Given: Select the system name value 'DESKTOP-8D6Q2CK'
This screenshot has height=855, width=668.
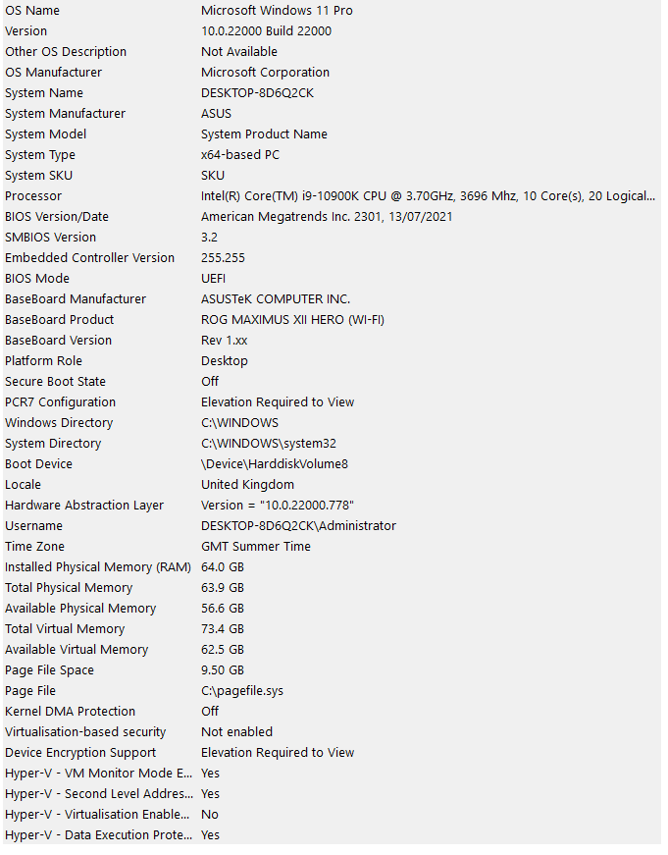Looking at the screenshot, I should coord(257,93).
